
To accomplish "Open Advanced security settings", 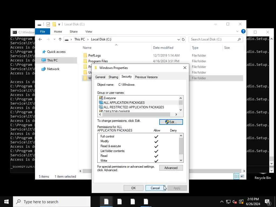I will pyautogui.click(x=171, y=168).
